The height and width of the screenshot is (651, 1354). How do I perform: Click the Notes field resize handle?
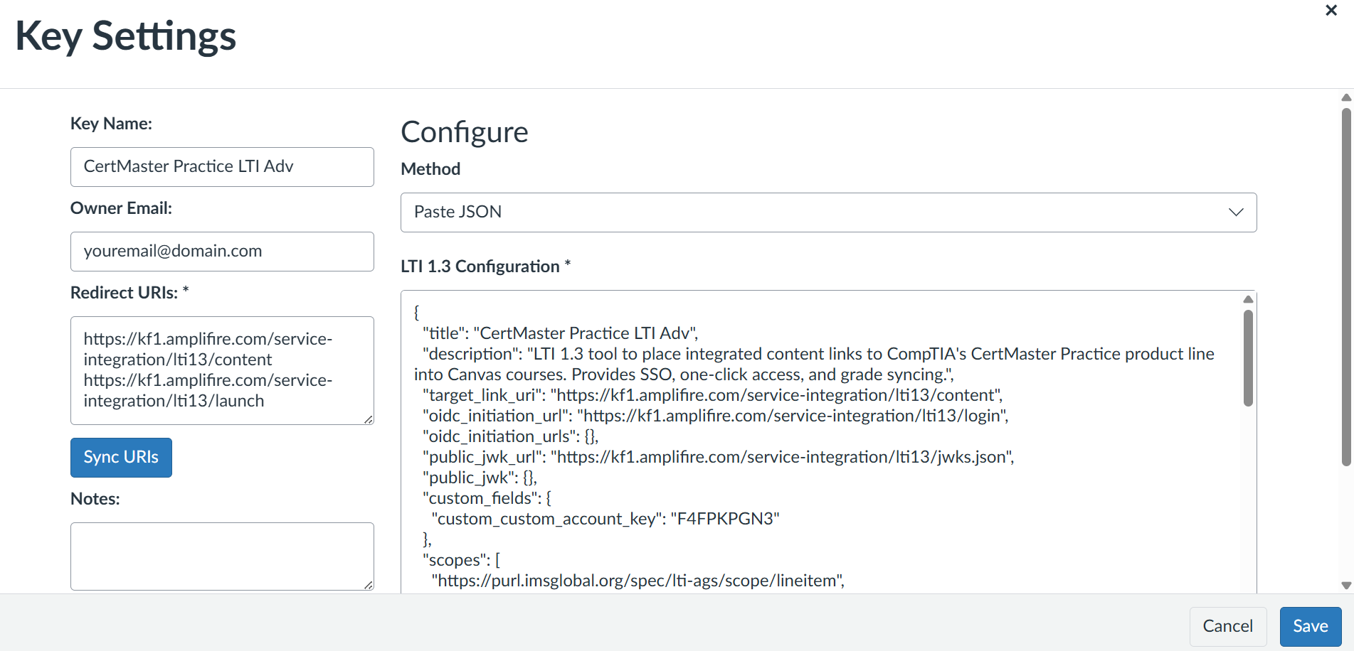pos(369,585)
